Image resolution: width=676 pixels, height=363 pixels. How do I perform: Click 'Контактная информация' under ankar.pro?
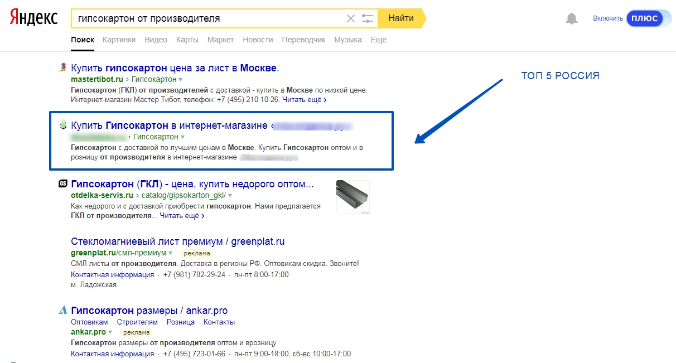click(x=112, y=354)
